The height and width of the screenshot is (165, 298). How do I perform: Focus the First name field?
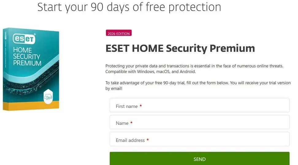(200, 105)
